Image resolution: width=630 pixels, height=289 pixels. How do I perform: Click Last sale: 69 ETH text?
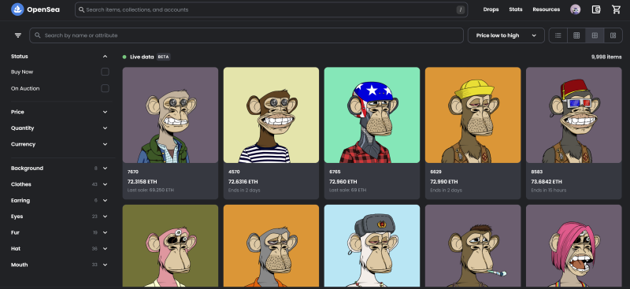[347, 190]
